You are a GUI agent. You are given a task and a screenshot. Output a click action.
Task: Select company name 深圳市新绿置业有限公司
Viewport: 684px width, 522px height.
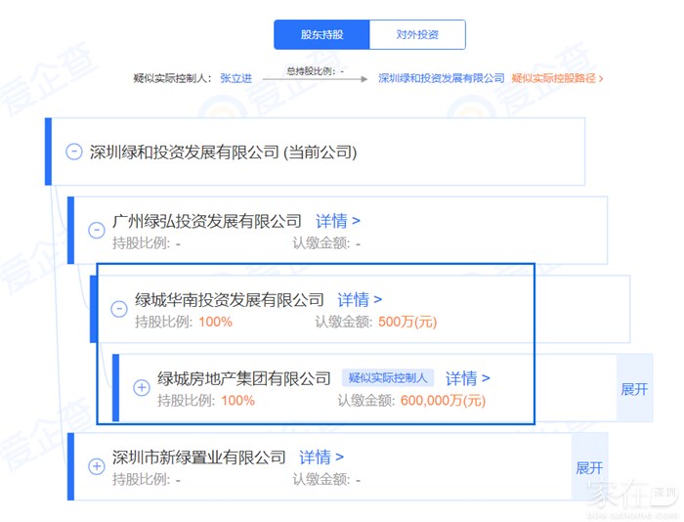(199, 457)
